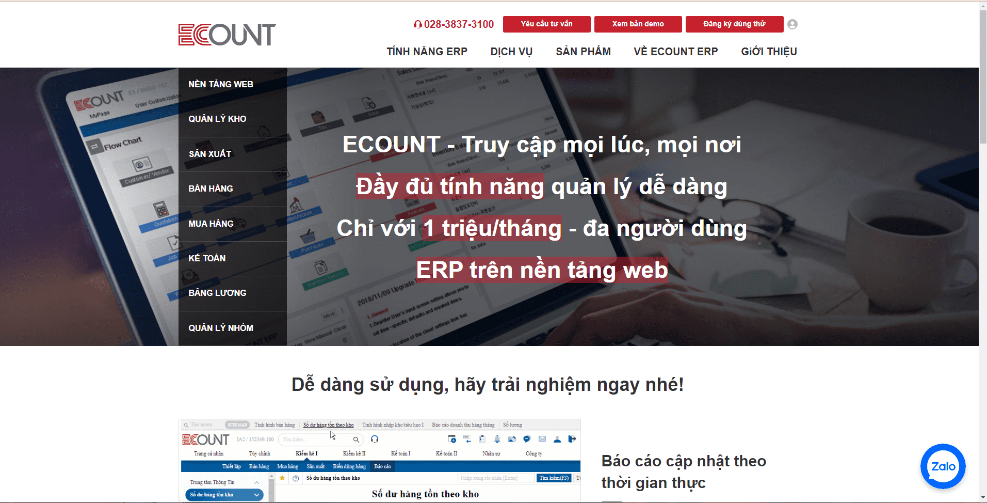Viewport: 987px width, 503px height.
Task: Select KẾ TOÁN in the side menu
Action: click(x=207, y=258)
